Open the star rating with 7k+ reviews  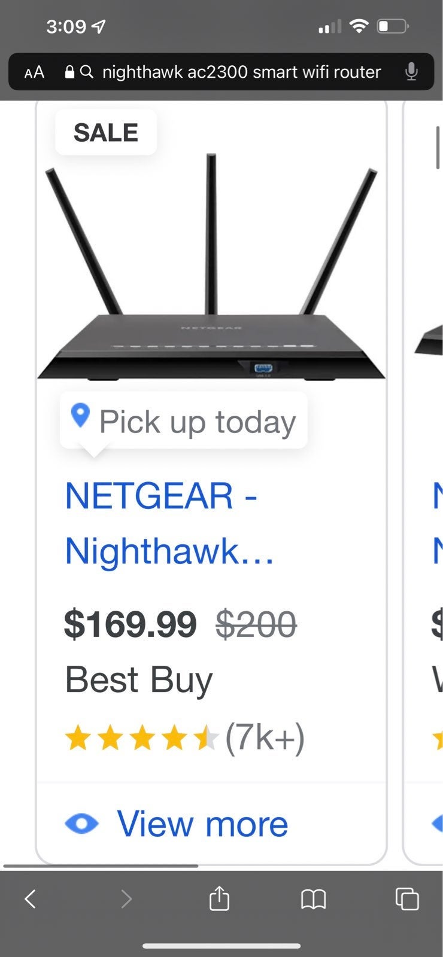[x=184, y=737]
